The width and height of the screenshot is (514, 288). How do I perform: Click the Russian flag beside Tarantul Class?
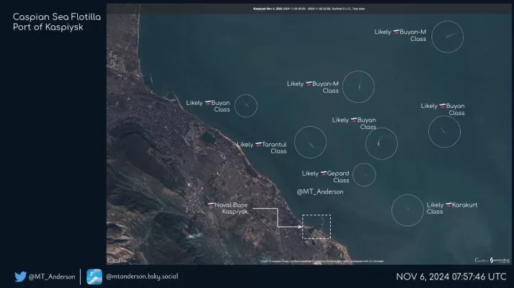(258, 145)
